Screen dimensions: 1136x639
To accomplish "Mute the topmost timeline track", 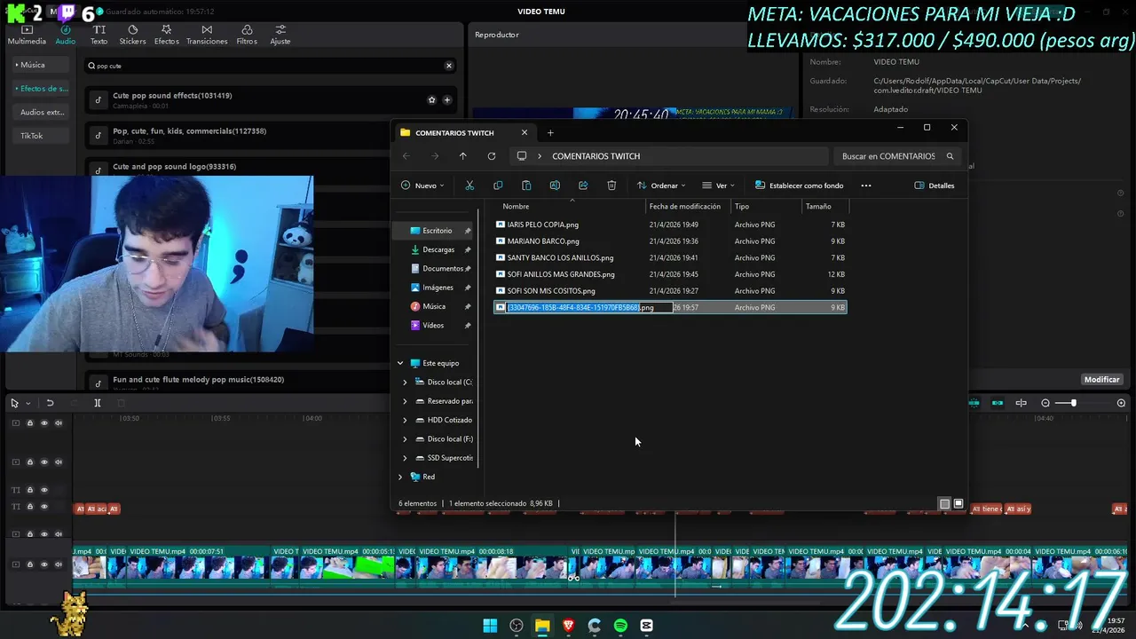I will (x=59, y=423).
